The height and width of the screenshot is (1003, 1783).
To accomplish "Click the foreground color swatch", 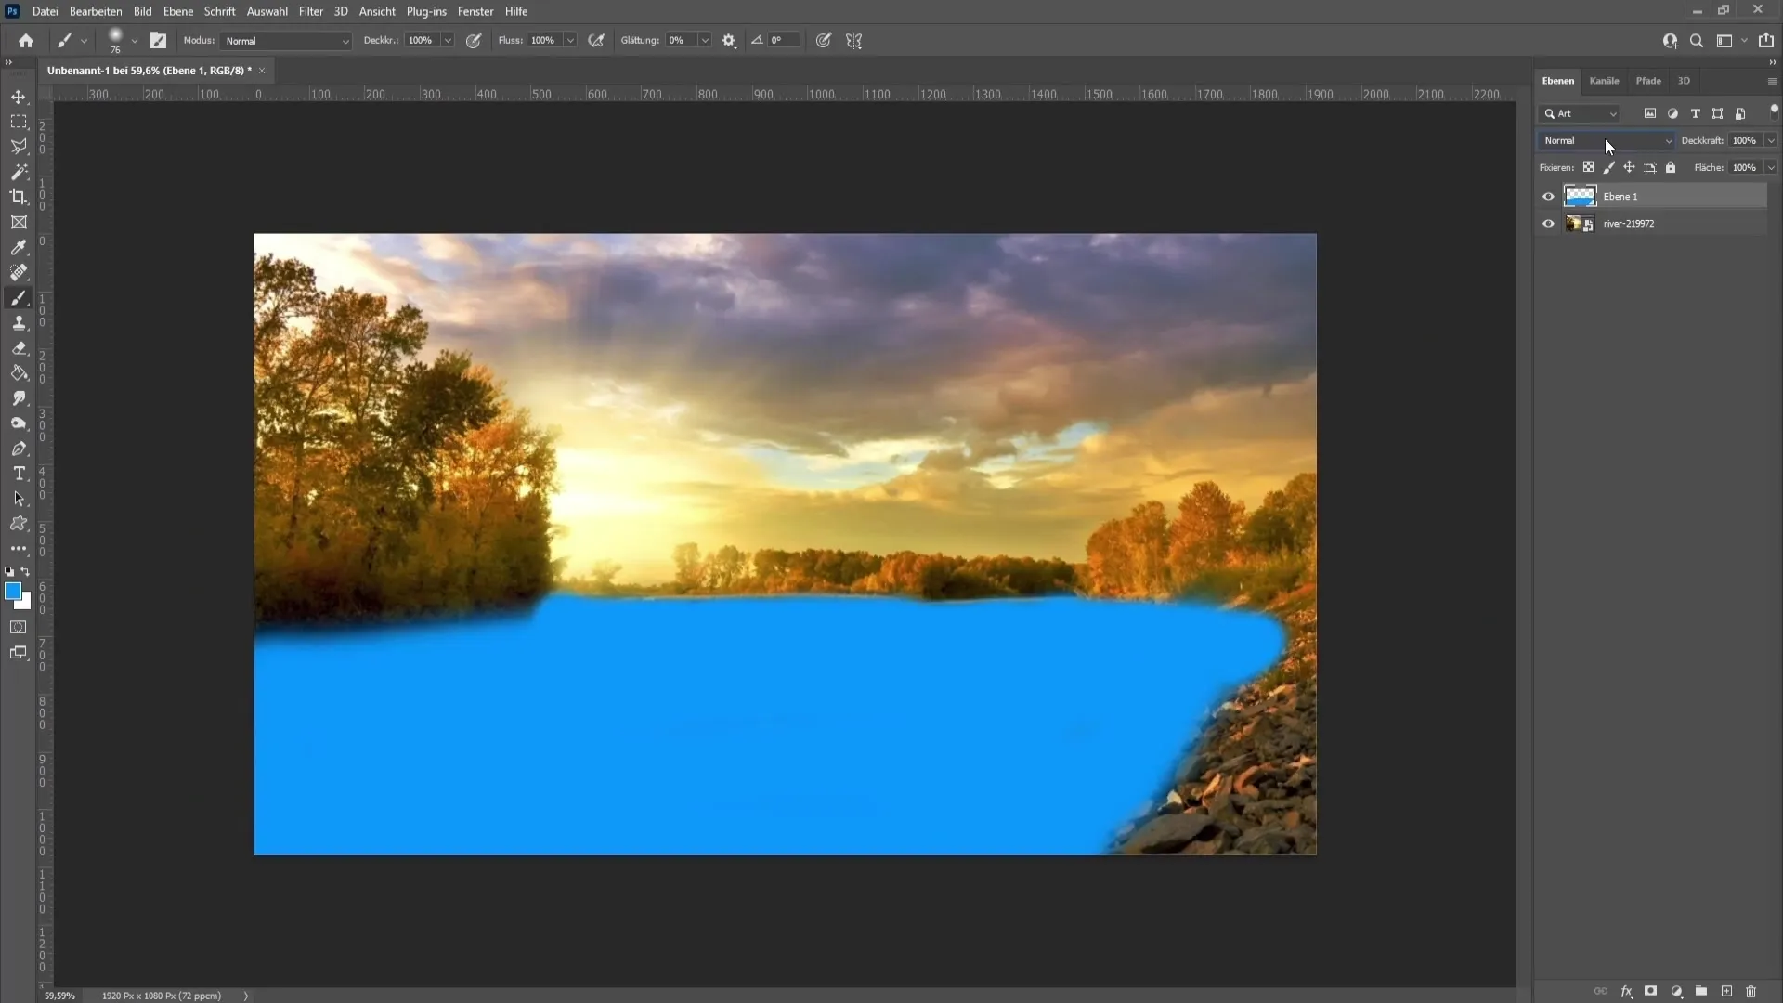I will tap(12, 592).
